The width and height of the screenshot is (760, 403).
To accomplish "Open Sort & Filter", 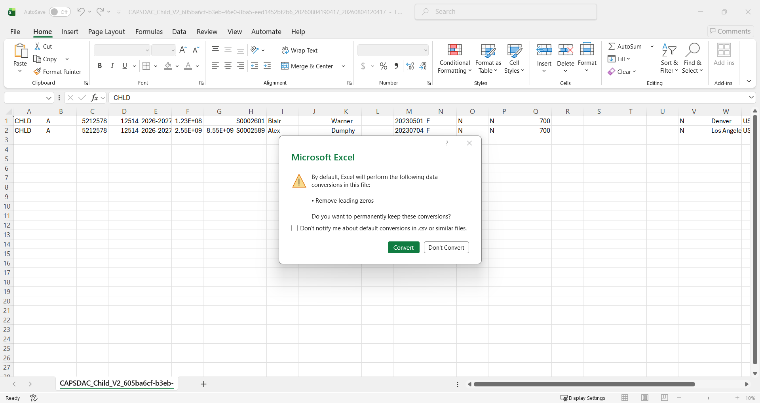I will (669, 58).
